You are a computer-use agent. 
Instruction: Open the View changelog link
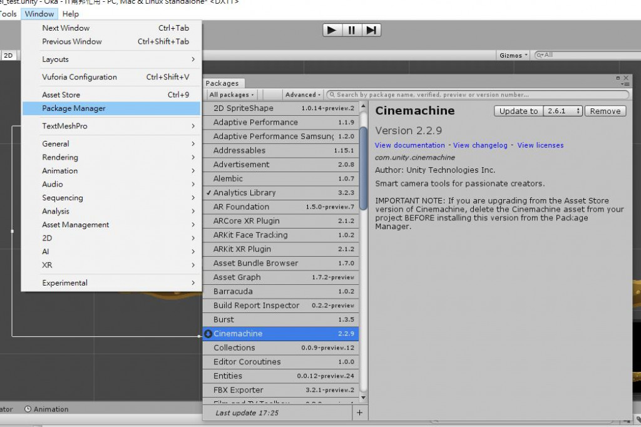click(x=480, y=145)
